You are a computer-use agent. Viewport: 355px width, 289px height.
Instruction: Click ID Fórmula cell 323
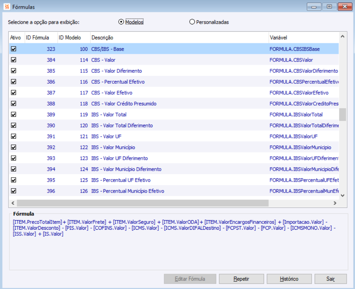click(41, 49)
